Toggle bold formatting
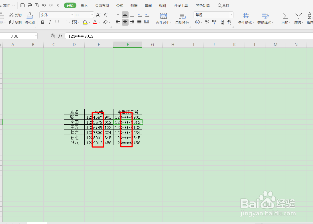 (x=43, y=22)
